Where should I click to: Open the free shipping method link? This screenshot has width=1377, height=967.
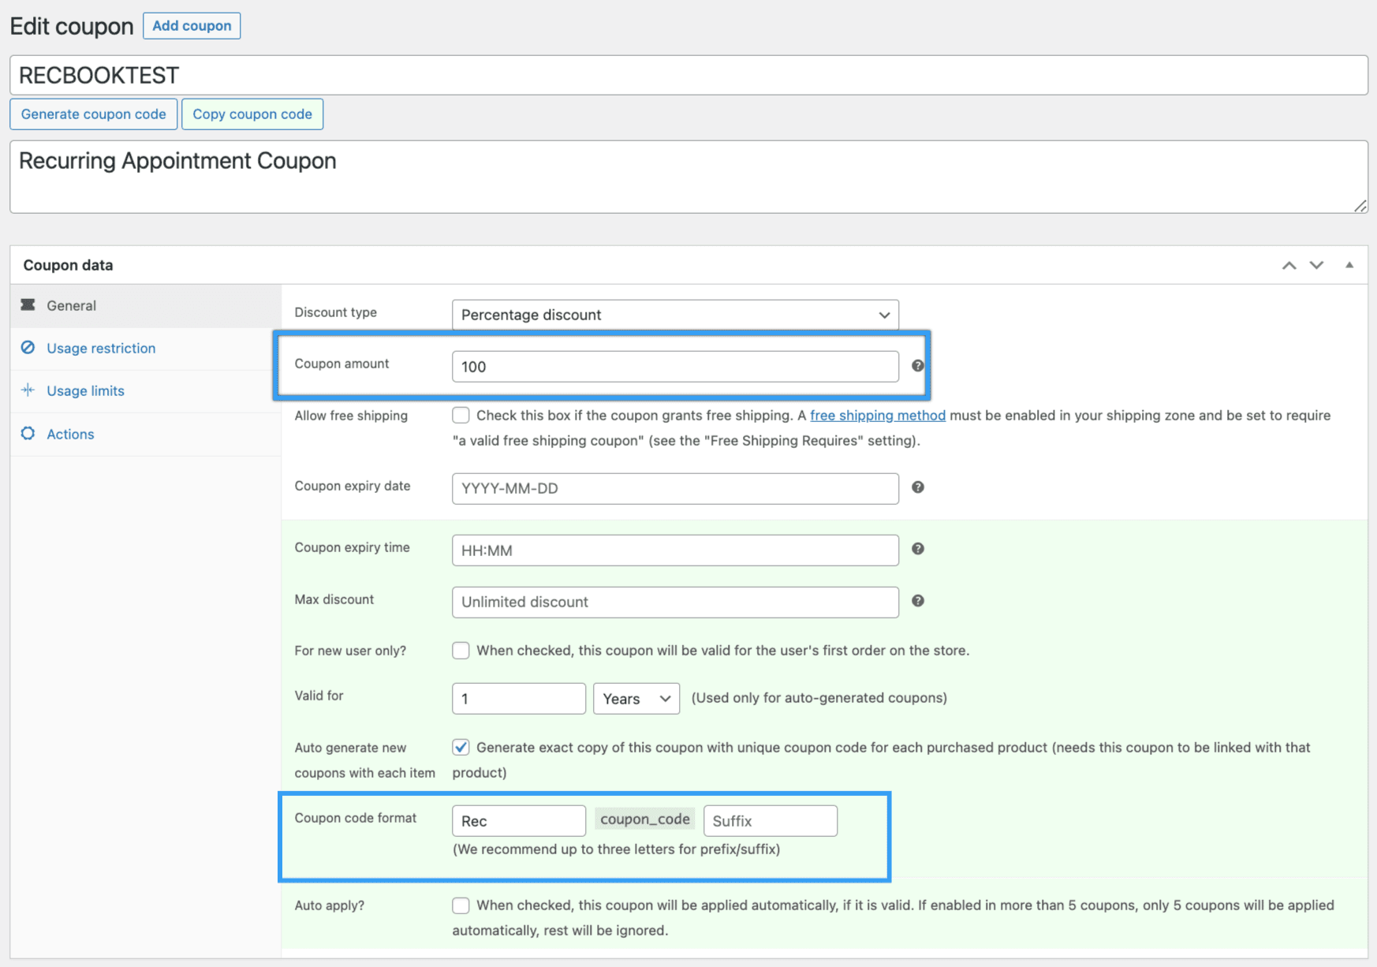pos(877,416)
